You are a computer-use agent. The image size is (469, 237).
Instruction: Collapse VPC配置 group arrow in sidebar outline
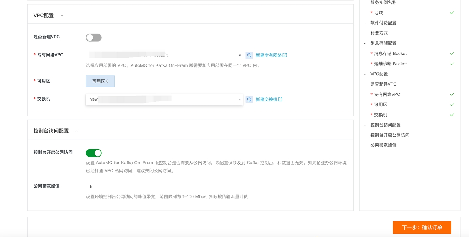365,74
